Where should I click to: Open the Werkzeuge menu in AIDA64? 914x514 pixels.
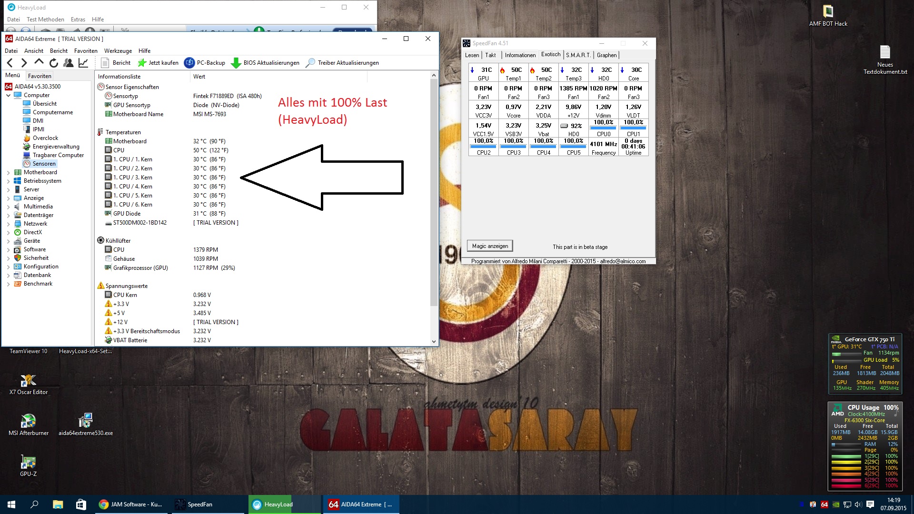point(118,51)
